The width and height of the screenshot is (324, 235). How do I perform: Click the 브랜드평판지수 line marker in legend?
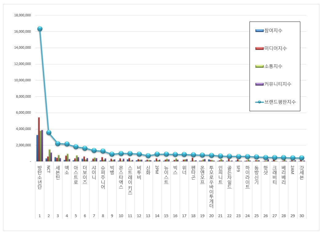(259, 102)
